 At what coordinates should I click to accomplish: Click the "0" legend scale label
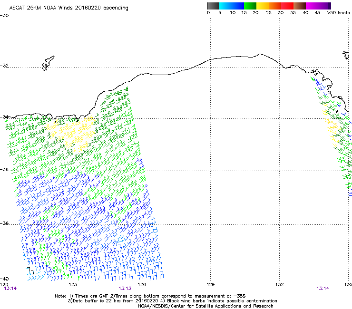coord(208,13)
